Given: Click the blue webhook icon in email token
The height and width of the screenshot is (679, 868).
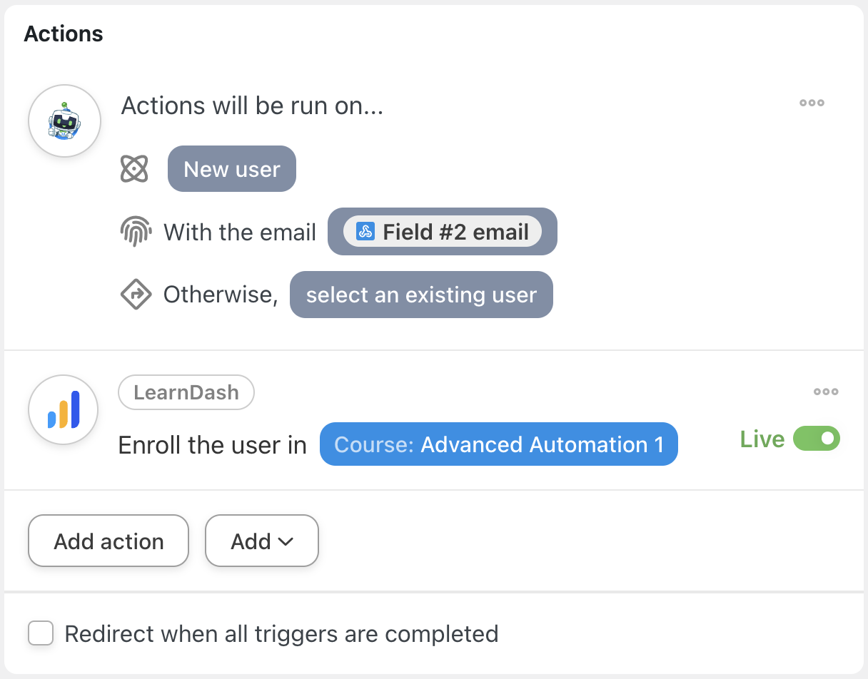Looking at the screenshot, I should (x=365, y=232).
